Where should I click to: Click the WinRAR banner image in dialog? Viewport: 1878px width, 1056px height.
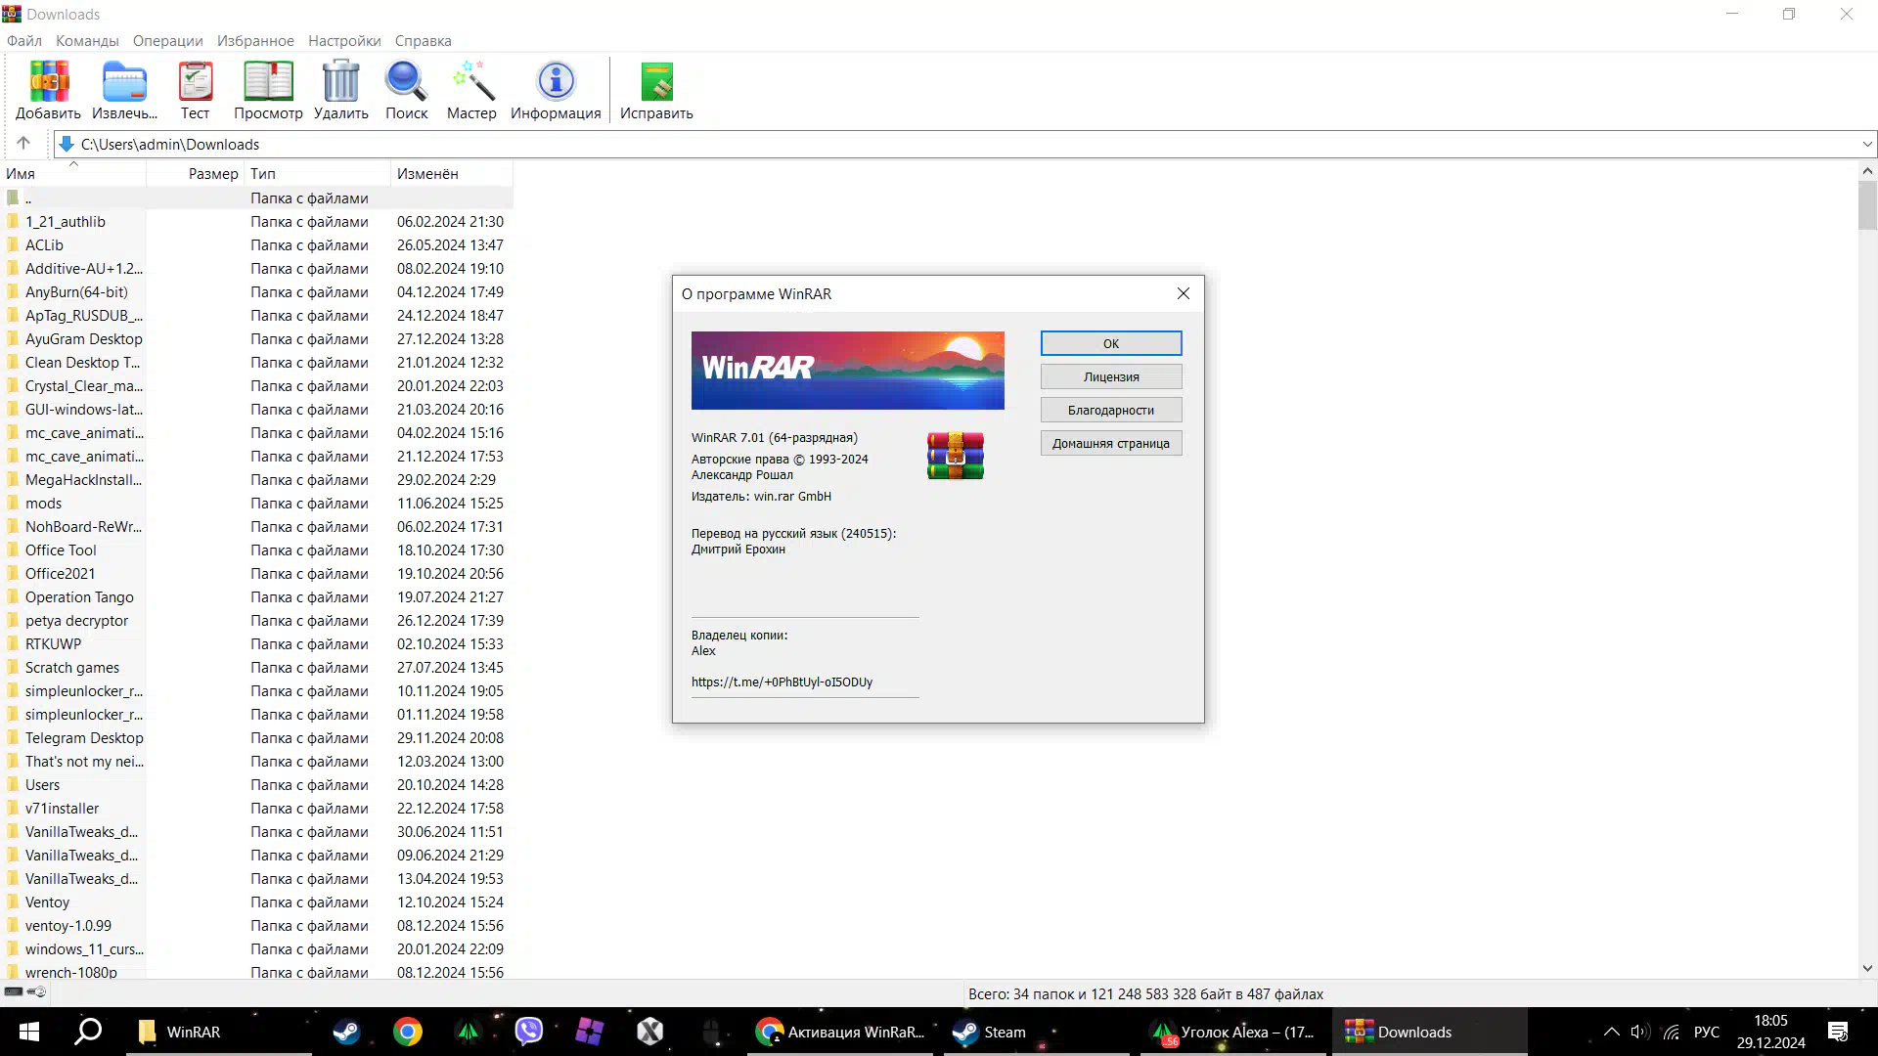[848, 371]
